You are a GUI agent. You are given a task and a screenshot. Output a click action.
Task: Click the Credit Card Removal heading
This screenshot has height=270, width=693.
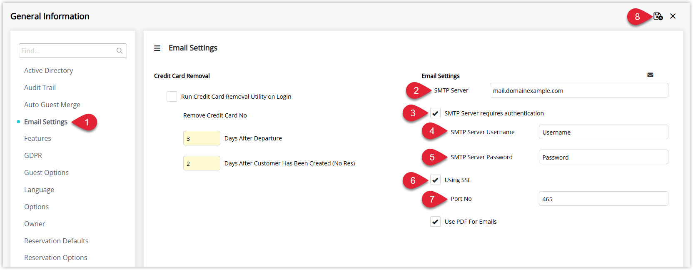point(182,76)
